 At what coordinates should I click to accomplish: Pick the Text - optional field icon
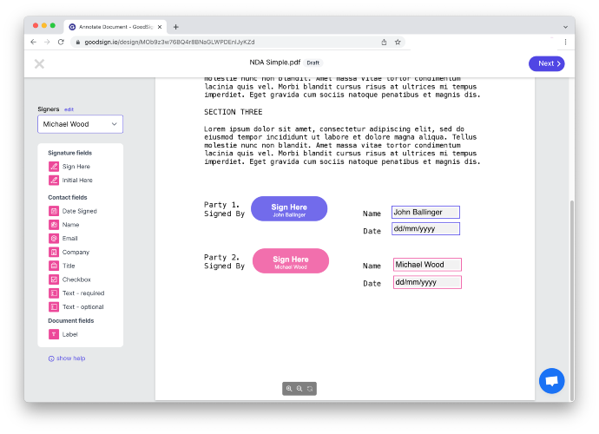54,306
